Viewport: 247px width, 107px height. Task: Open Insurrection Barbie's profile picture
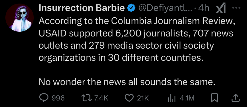pyautogui.click(x=19, y=17)
